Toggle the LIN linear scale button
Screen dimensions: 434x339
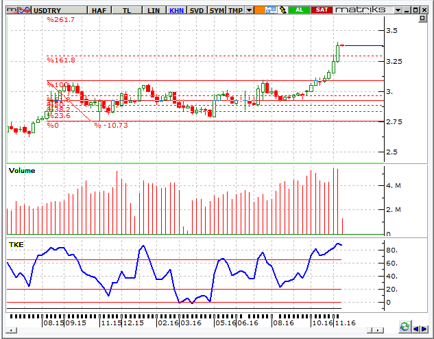(x=153, y=10)
